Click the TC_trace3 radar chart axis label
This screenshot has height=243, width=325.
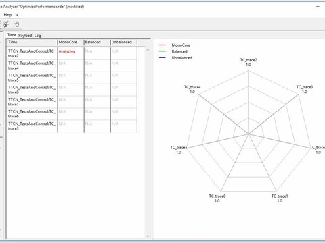(x=305, y=89)
